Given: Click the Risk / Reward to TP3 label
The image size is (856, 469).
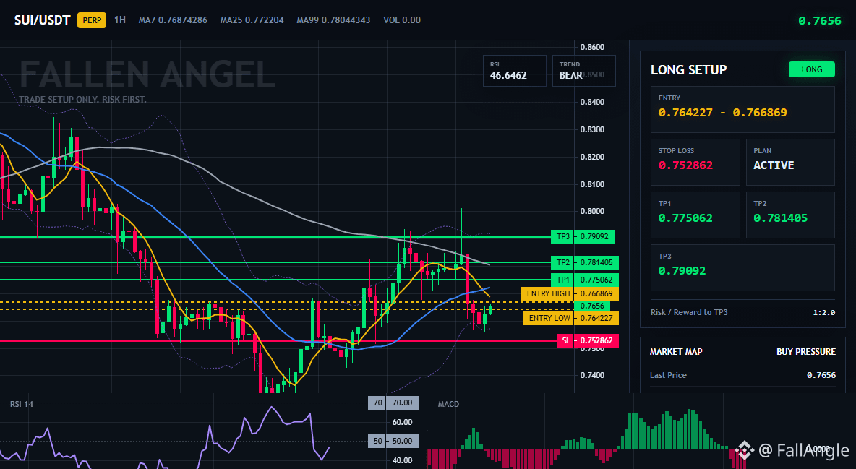Looking at the screenshot, I should 689,312.
